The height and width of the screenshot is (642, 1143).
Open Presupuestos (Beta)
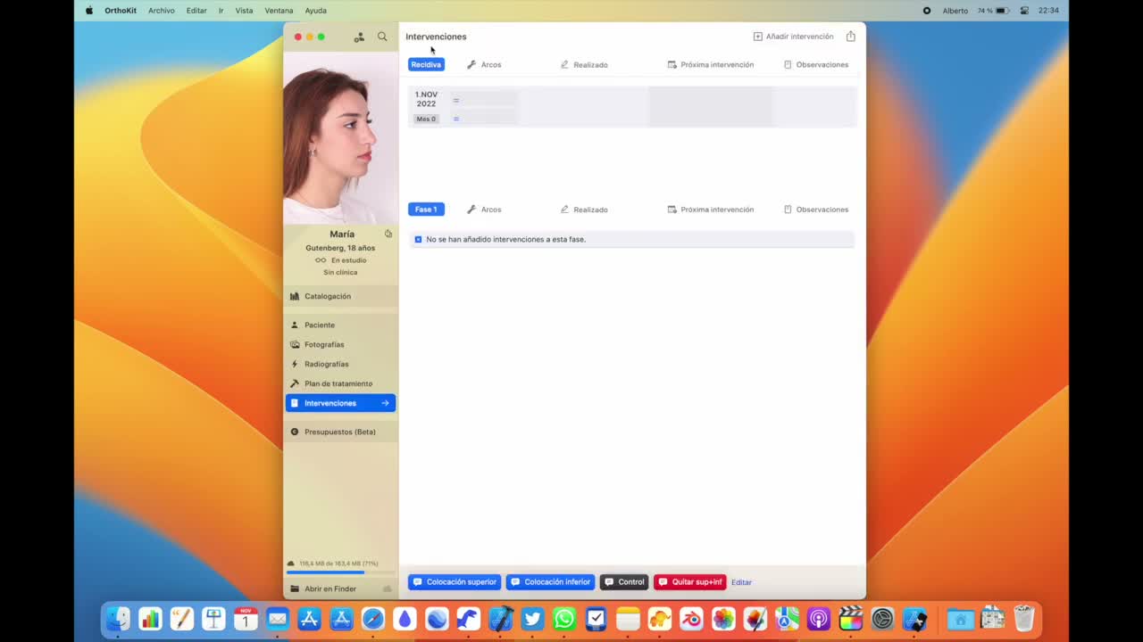point(341,432)
